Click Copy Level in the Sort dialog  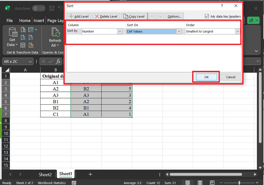134,16
